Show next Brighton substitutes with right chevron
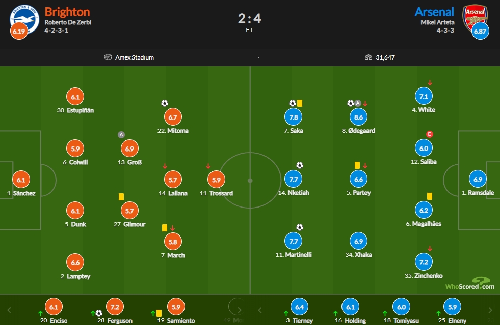This screenshot has width=500, height=325. pos(240,310)
